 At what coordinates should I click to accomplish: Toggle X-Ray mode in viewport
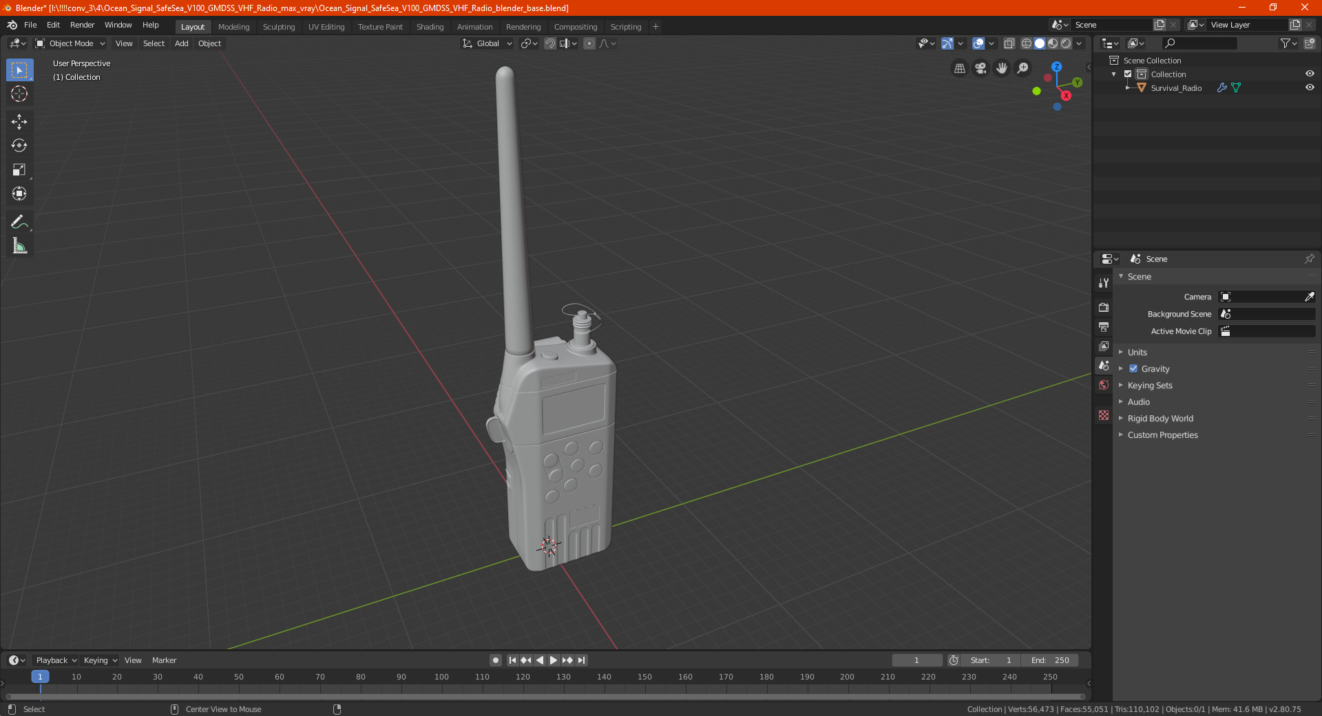(x=1009, y=43)
